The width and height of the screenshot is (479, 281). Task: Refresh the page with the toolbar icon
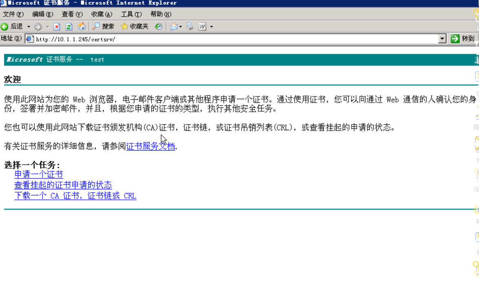[x=69, y=27]
